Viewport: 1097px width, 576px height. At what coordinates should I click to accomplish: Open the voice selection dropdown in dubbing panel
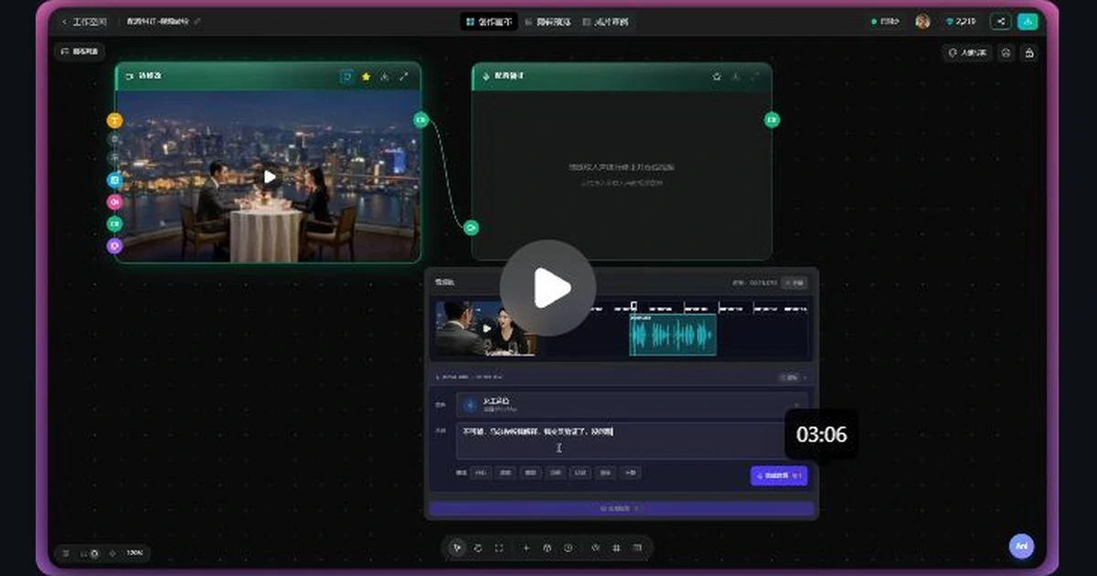[632, 405]
